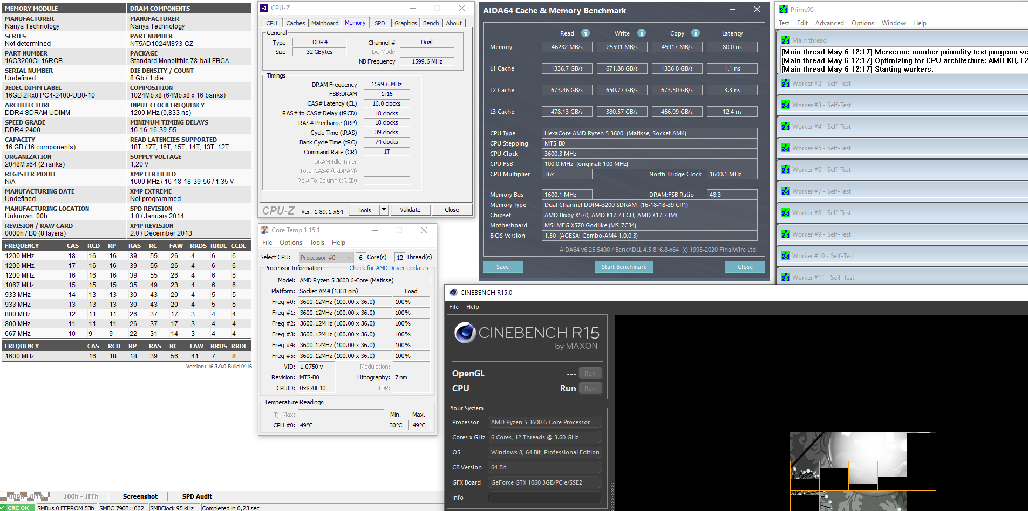
Task: Click the Worker #2 Self-Test window icon
Action: [x=785, y=83]
